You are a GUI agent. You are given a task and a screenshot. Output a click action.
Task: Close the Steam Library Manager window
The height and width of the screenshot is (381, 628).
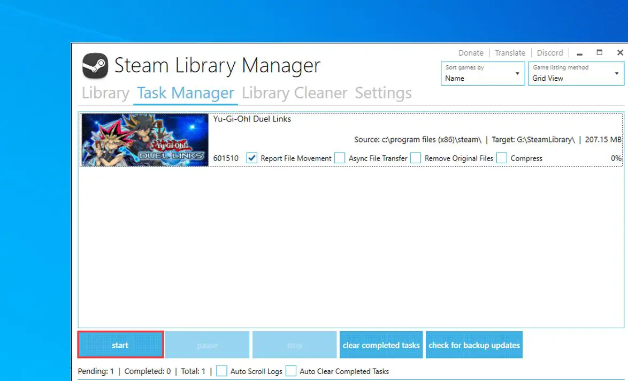(x=620, y=52)
